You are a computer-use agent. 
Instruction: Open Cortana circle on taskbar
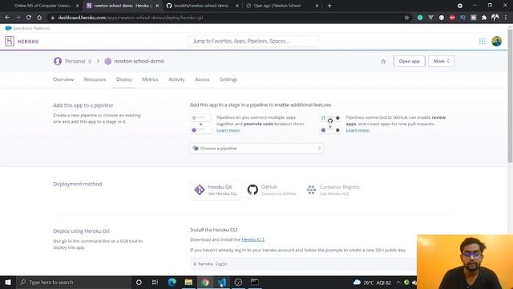139,282
